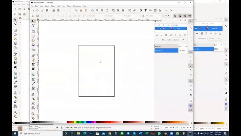Viewport: 241px width, 136px height.
Task: Click the Duplicate icon in command toolbar
Action: 113,11
